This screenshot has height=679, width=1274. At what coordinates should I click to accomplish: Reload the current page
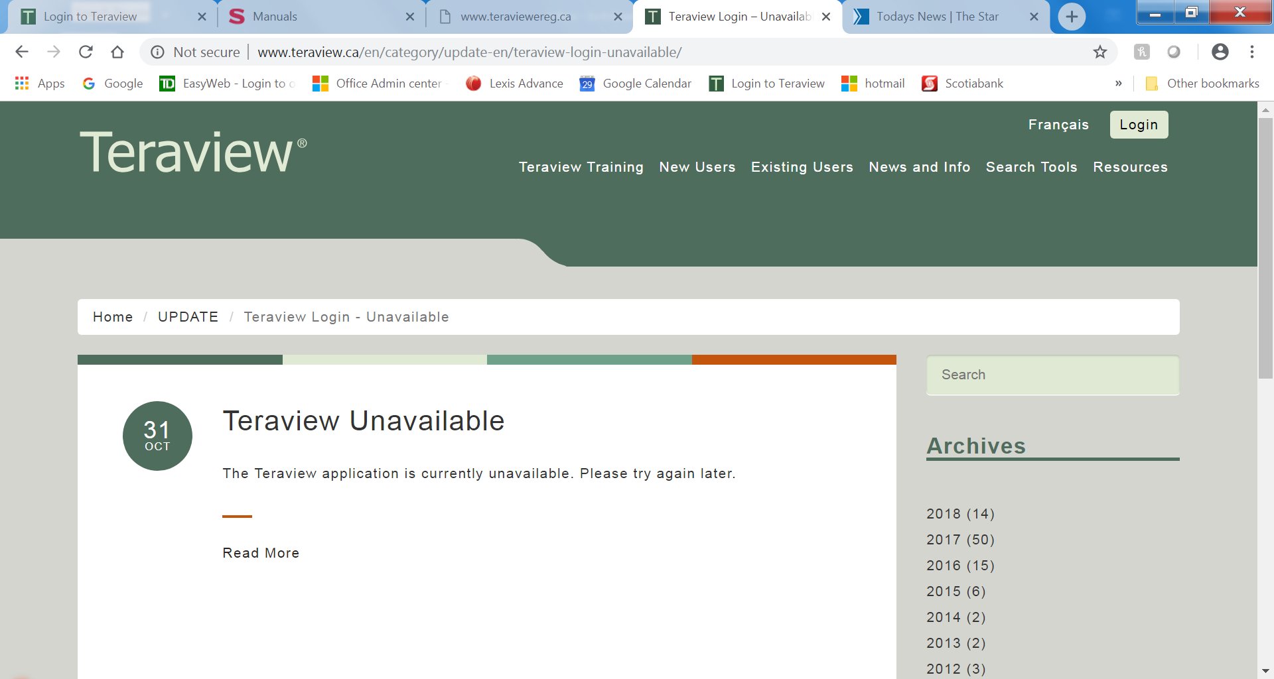click(x=86, y=52)
